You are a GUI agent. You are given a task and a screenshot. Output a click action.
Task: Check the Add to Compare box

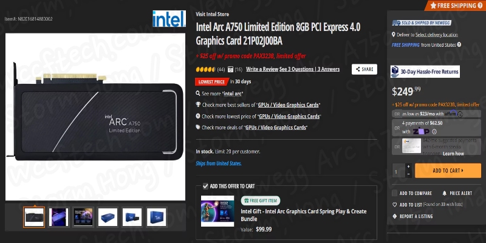tap(394, 193)
